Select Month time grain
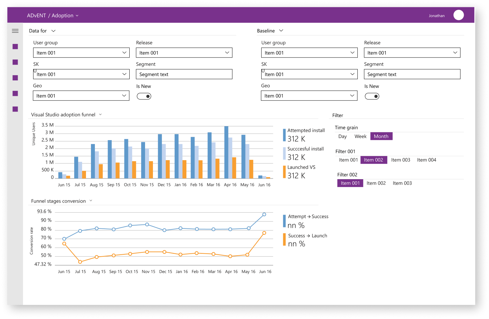 pyautogui.click(x=381, y=137)
